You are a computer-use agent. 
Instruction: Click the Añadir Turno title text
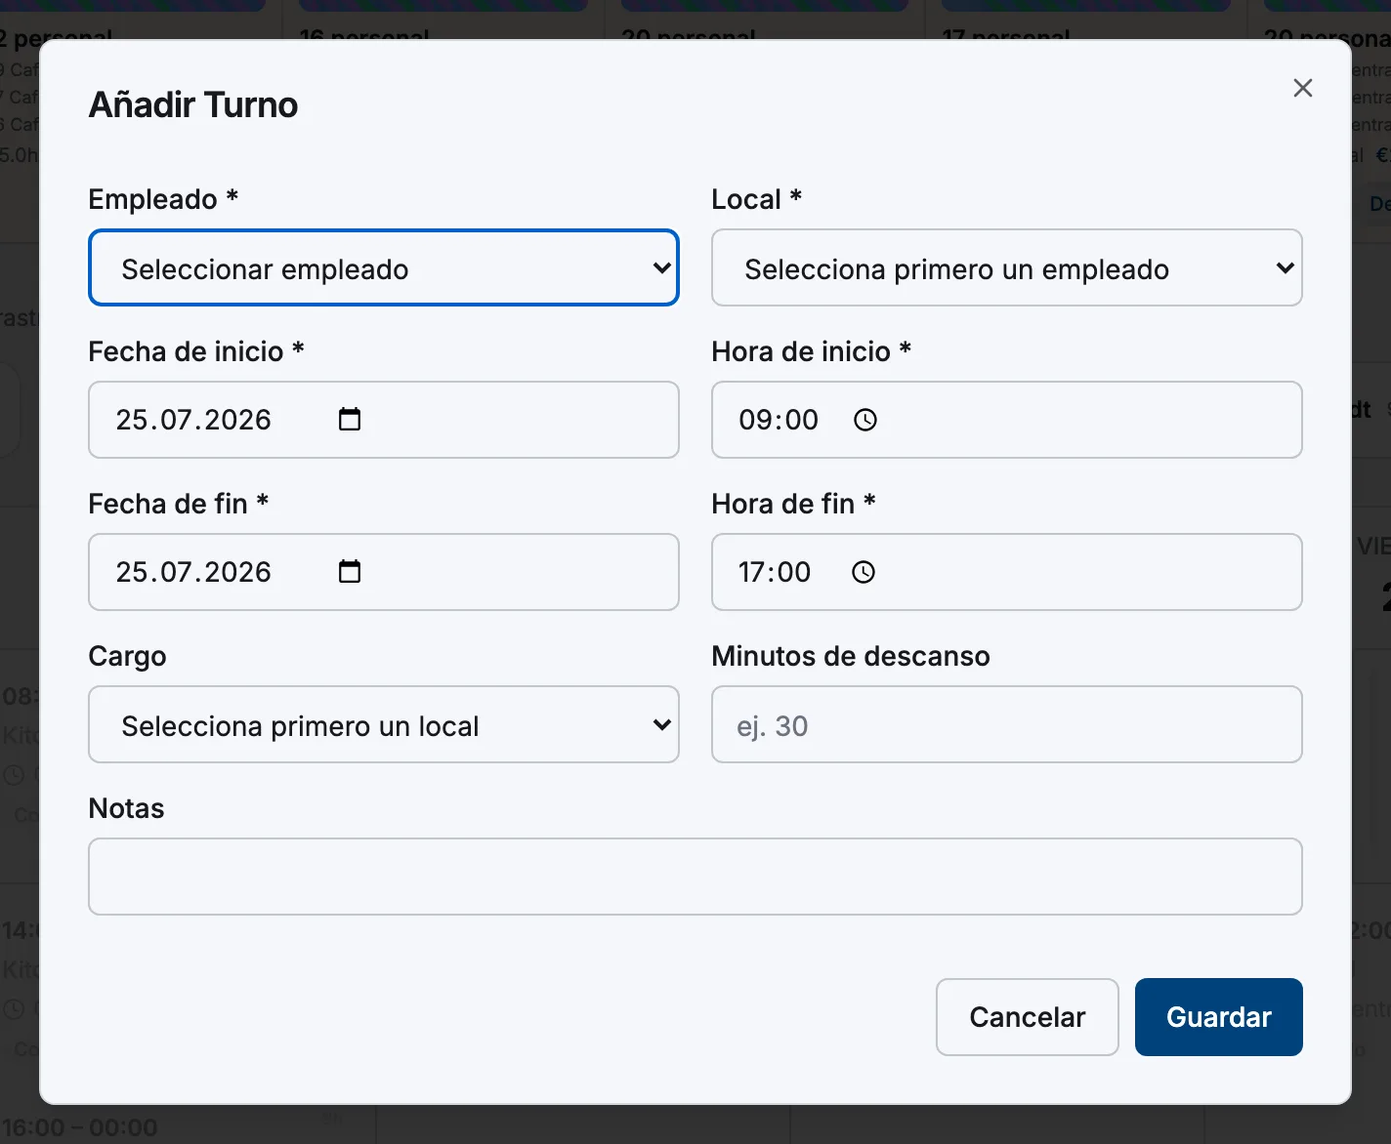(x=193, y=104)
